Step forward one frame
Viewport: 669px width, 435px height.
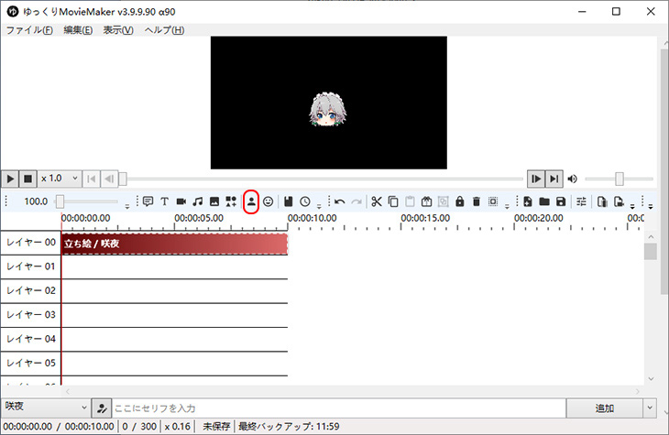536,179
